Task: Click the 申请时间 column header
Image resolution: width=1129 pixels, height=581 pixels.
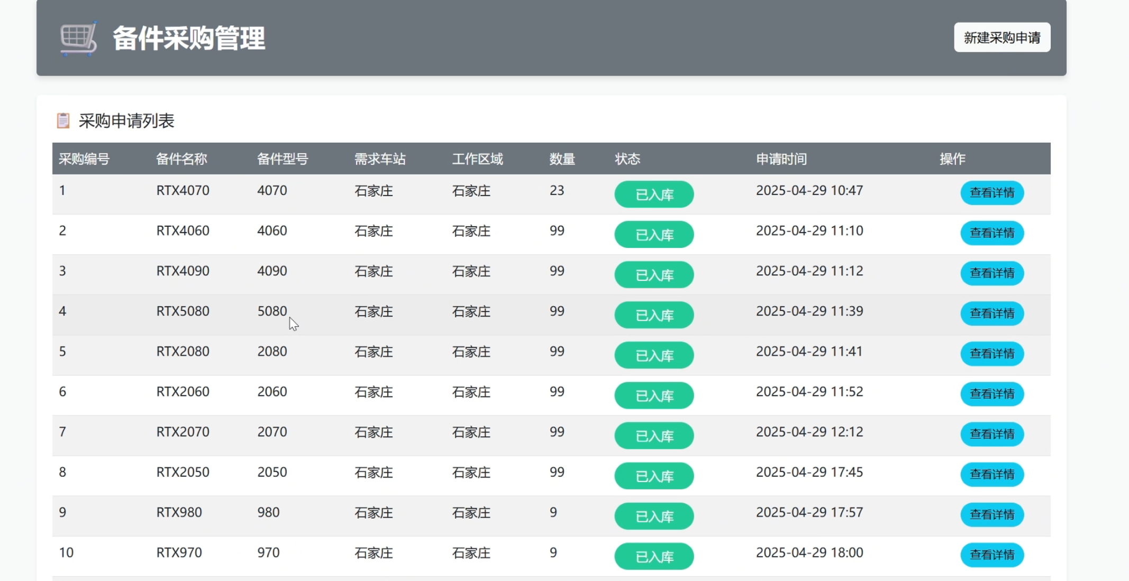Action: [x=781, y=159]
